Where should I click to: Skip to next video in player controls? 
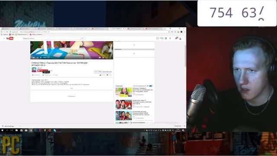click(37, 58)
